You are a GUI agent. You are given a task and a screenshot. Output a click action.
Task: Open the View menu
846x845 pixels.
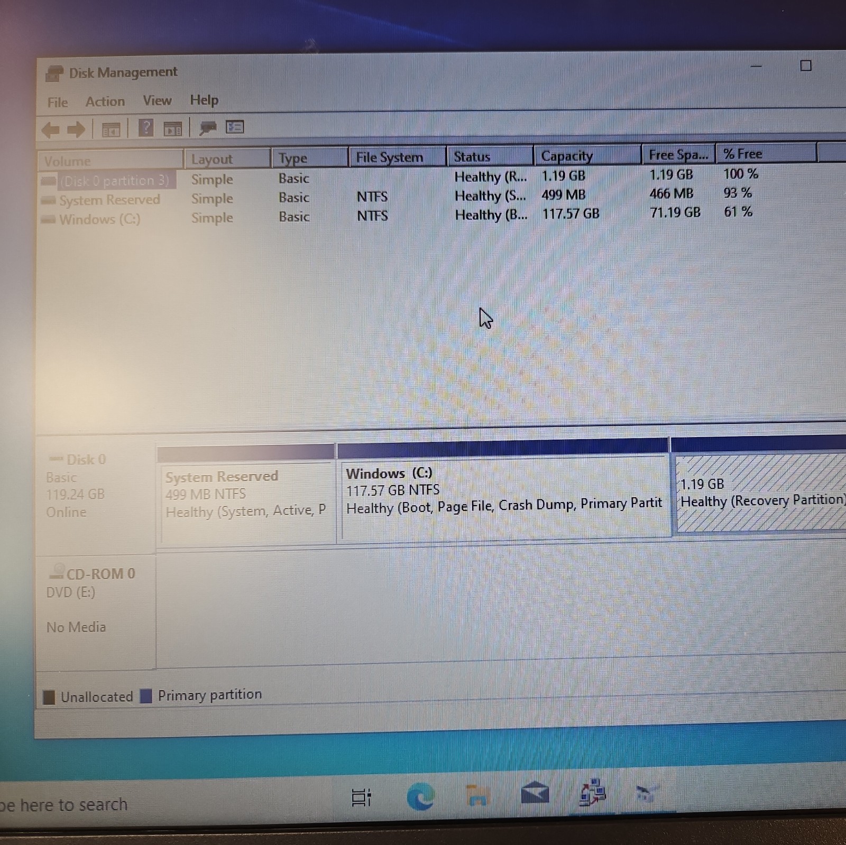point(157,100)
